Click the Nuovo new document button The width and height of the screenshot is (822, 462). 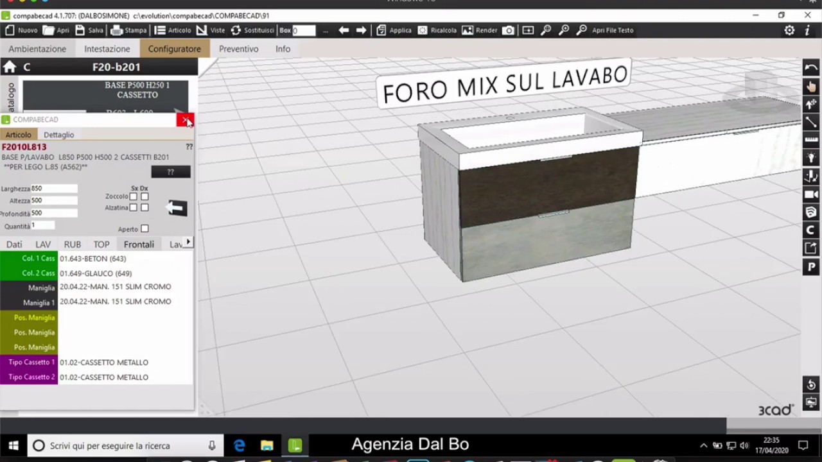point(21,30)
